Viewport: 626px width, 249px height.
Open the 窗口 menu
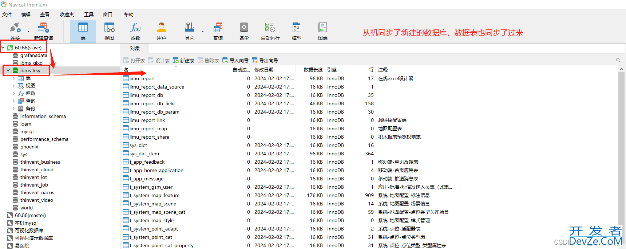108,15
